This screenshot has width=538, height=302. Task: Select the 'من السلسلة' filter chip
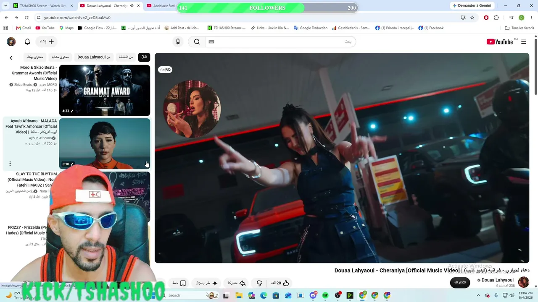click(x=126, y=57)
